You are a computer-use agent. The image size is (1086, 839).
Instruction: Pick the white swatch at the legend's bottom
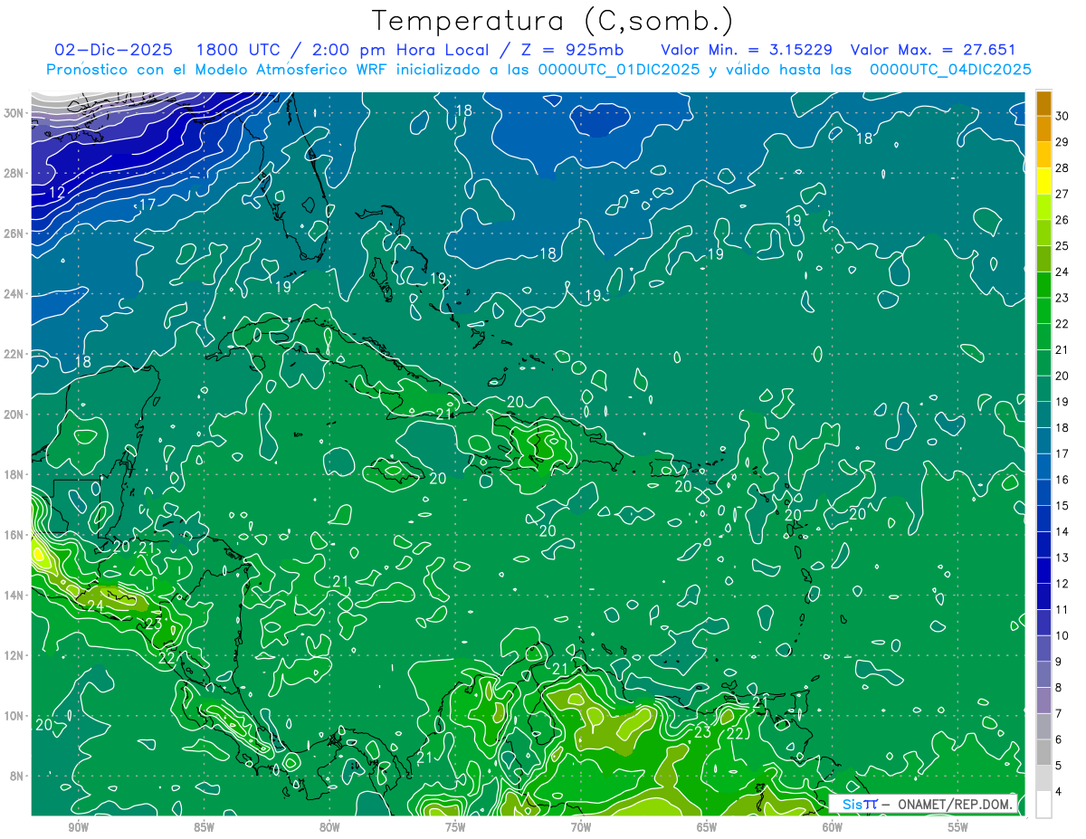1043,805
